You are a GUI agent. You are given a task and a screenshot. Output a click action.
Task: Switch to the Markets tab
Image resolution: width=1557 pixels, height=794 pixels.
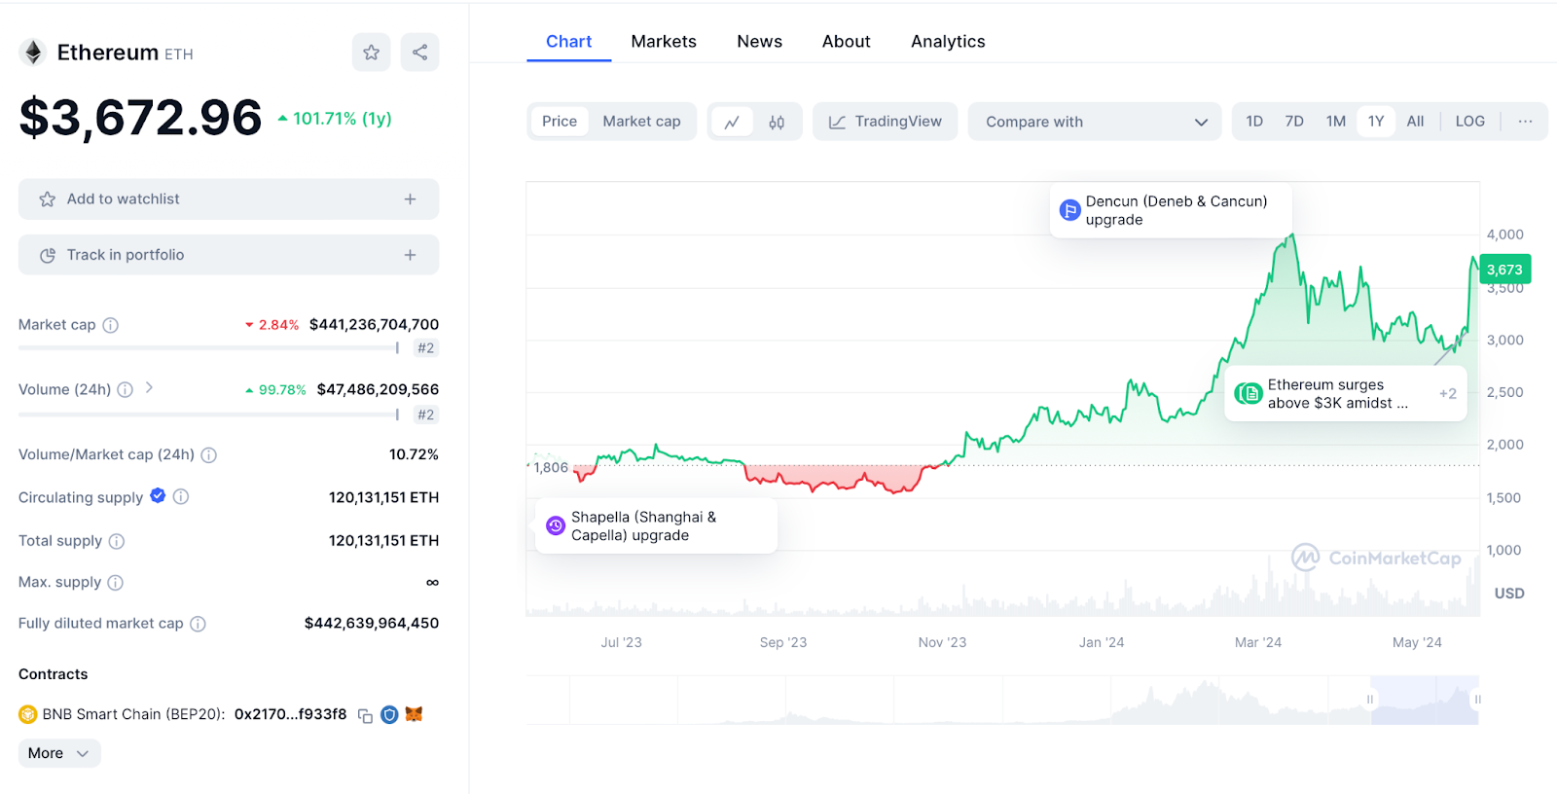click(664, 42)
